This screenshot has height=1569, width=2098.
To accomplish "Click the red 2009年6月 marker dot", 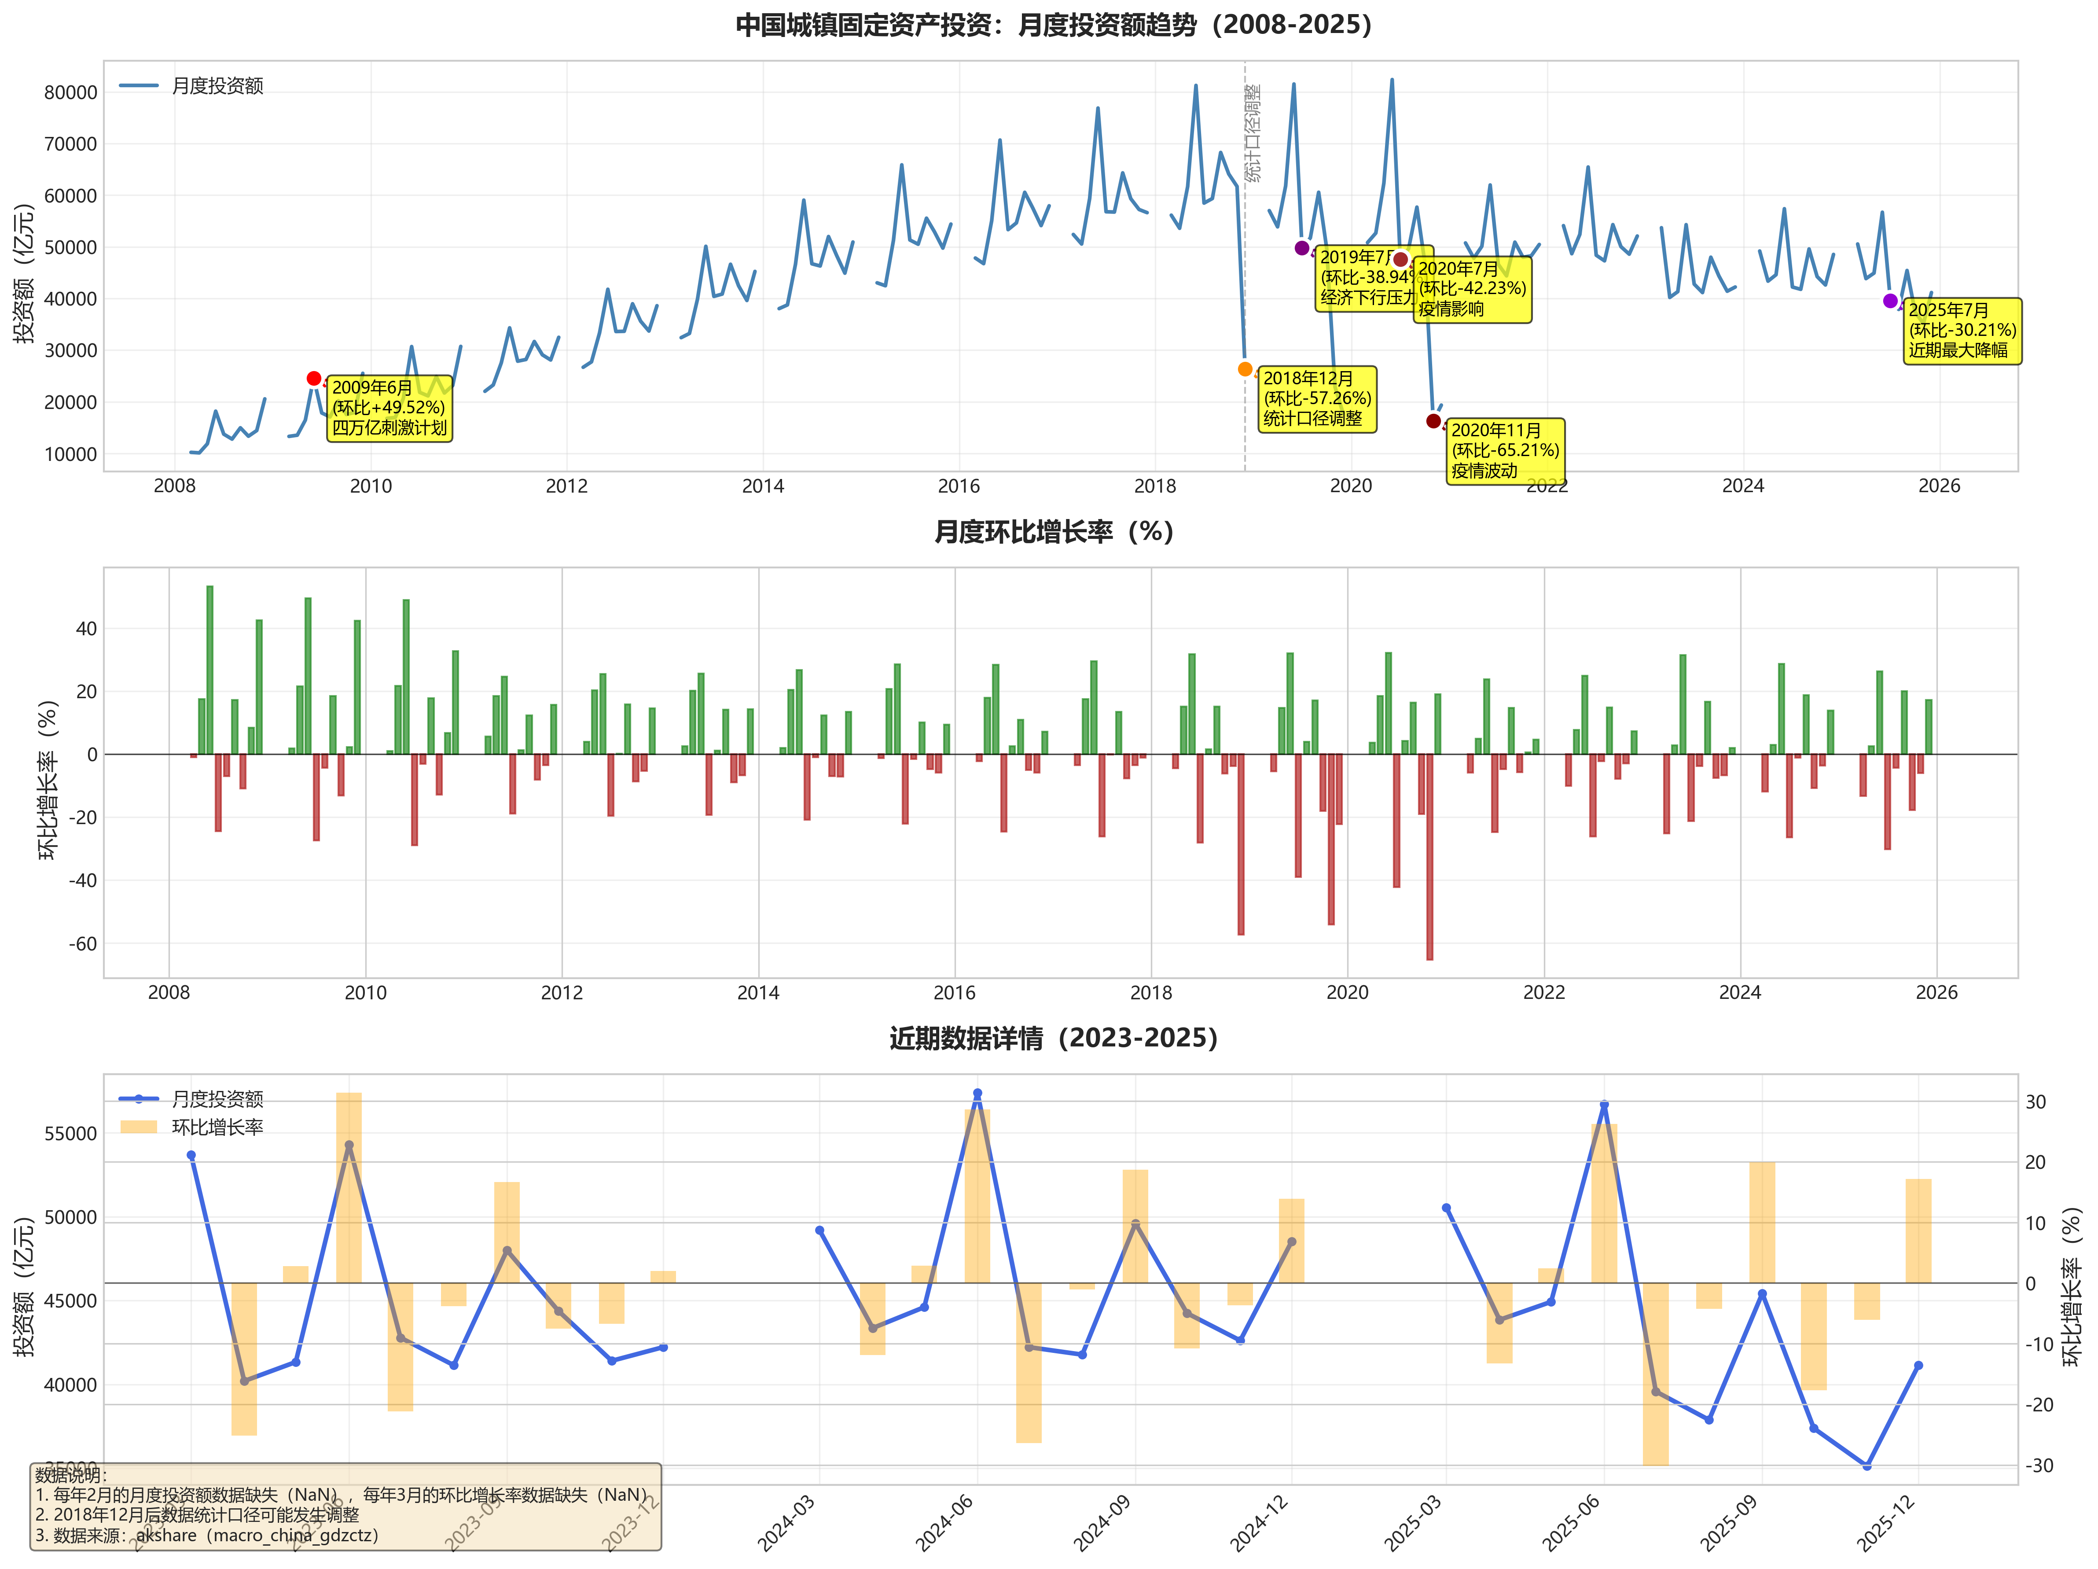I will (314, 379).
